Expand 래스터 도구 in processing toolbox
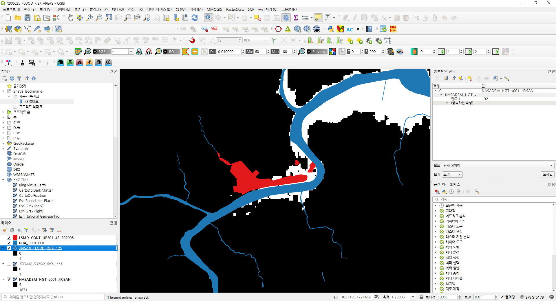Viewport: 556px width, 301px height. coord(435,226)
